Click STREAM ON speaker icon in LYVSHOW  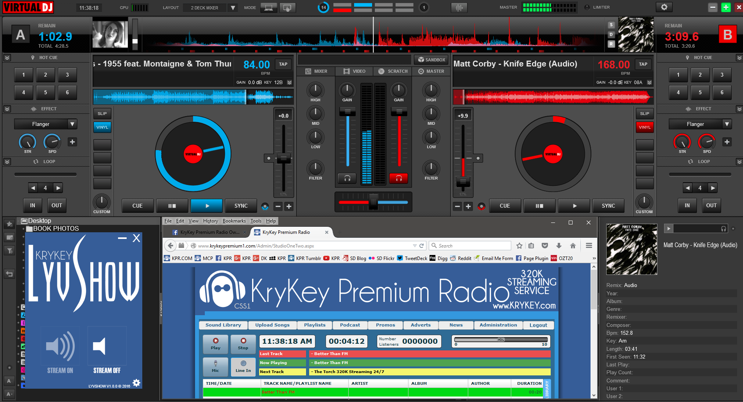[60, 346]
